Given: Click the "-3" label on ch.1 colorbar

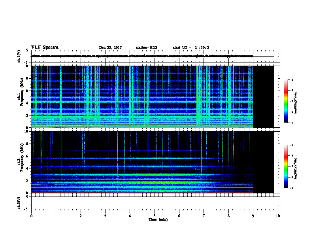Looking at the screenshot, I should [x=292, y=80].
